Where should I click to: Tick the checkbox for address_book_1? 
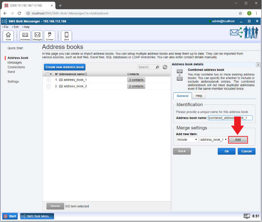click(x=48, y=80)
